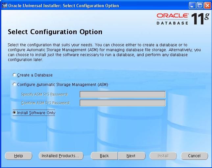
Task: Close the Oracle Universal Installer window
Action: (207, 6)
